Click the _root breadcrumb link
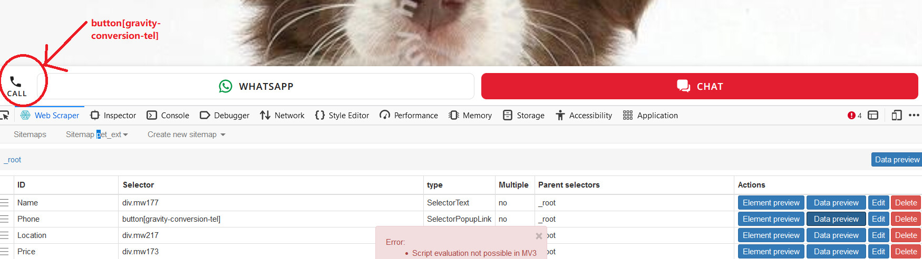 (x=13, y=160)
